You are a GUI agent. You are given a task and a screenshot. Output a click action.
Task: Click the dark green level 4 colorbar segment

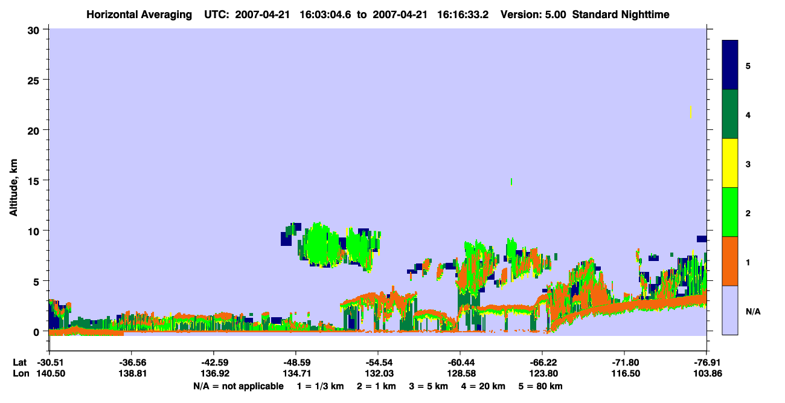[730, 114]
